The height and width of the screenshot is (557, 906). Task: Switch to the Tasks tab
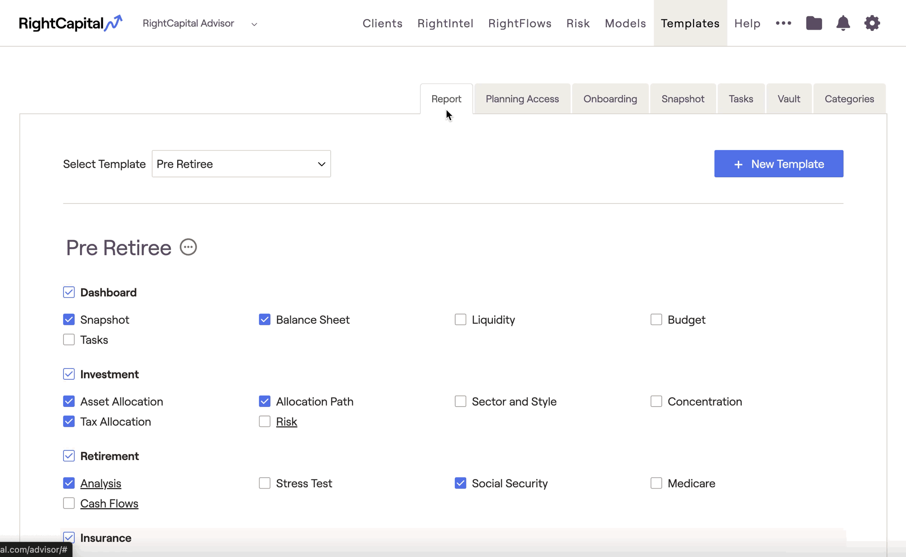point(741,99)
